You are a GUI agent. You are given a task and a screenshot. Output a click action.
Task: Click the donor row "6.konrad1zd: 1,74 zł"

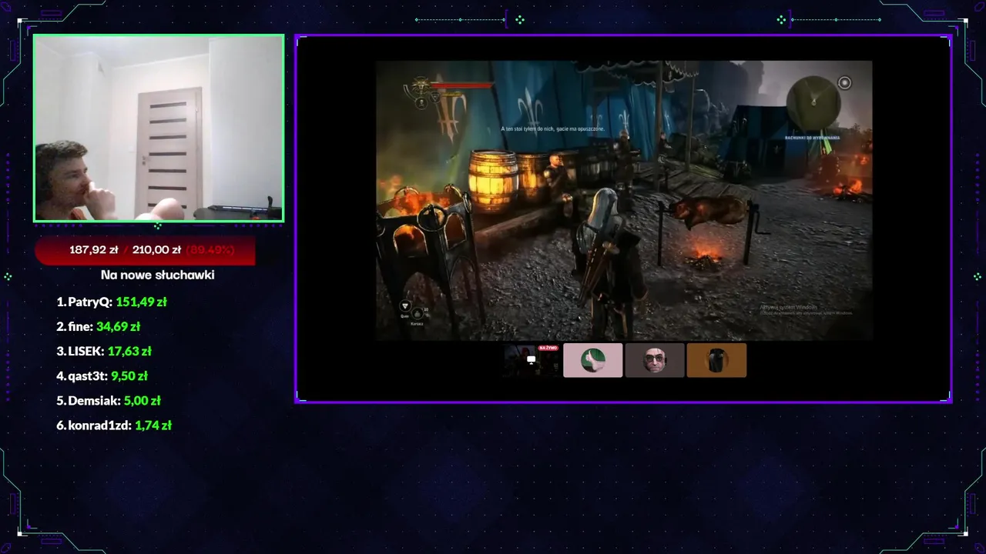114,426
